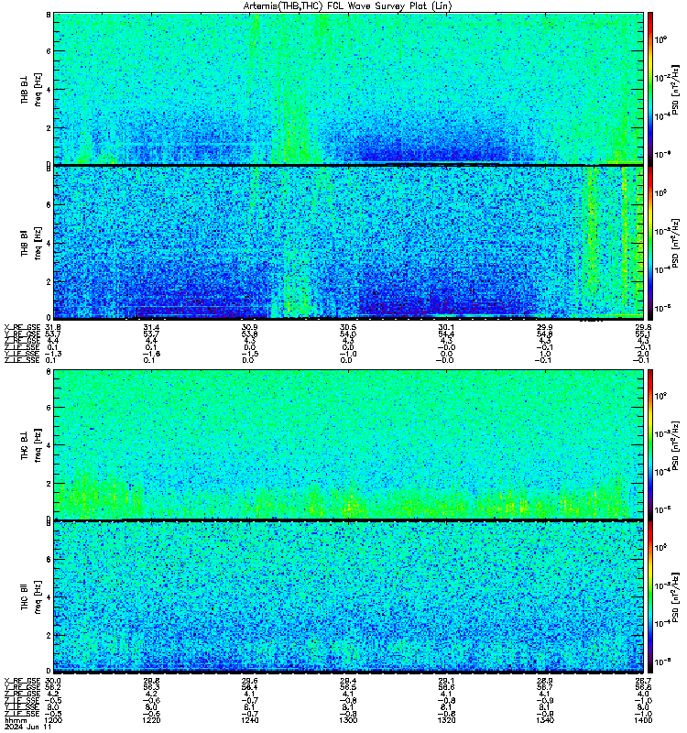The image size is (687, 733).
Task: Click the plot title 'Artemis(THB,THC) FGL Wave Survey Plot'
Action: click(x=347, y=6)
